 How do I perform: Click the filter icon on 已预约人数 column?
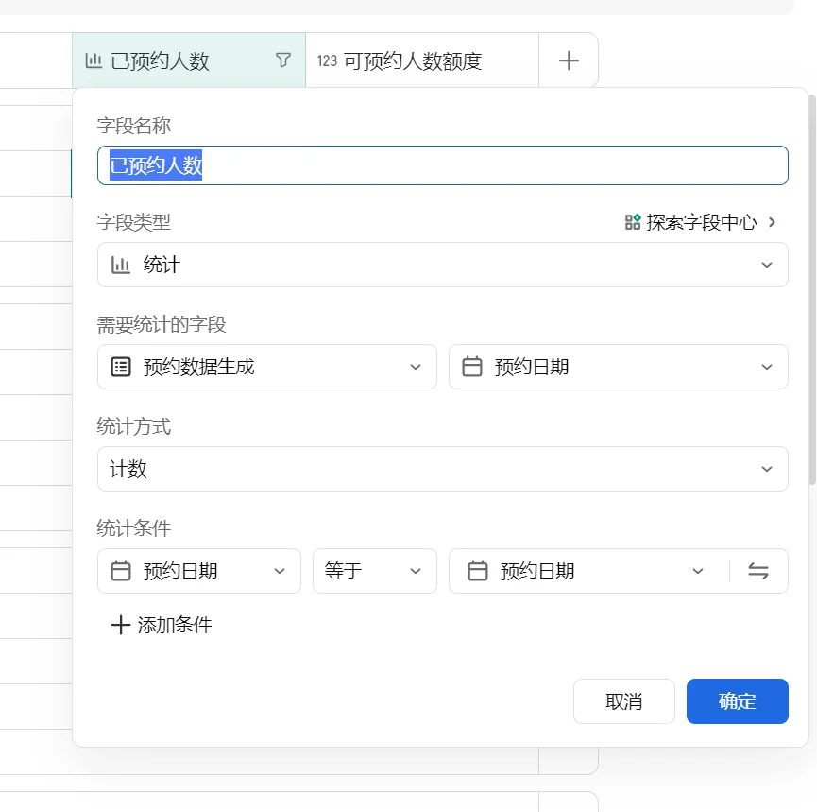point(283,60)
